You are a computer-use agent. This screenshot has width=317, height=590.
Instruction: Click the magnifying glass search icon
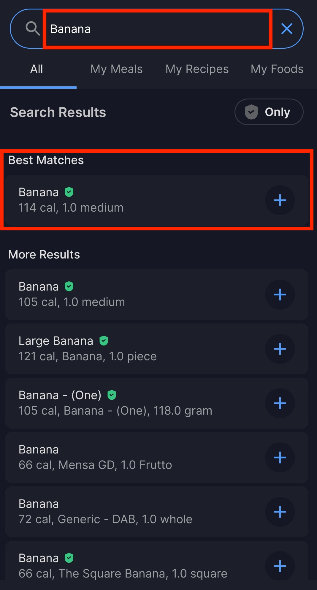pos(33,29)
